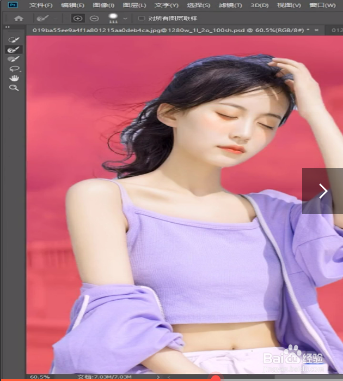Select the subtract-from-selection minus mode

coord(94,18)
